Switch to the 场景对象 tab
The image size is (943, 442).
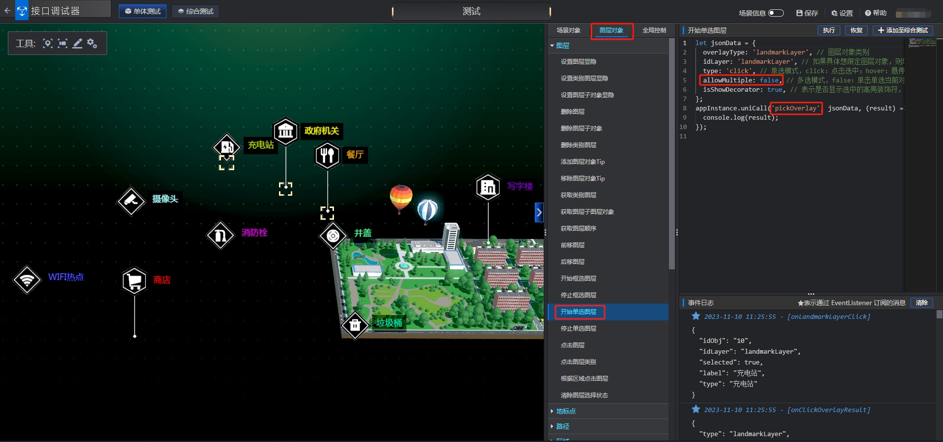click(x=568, y=30)
